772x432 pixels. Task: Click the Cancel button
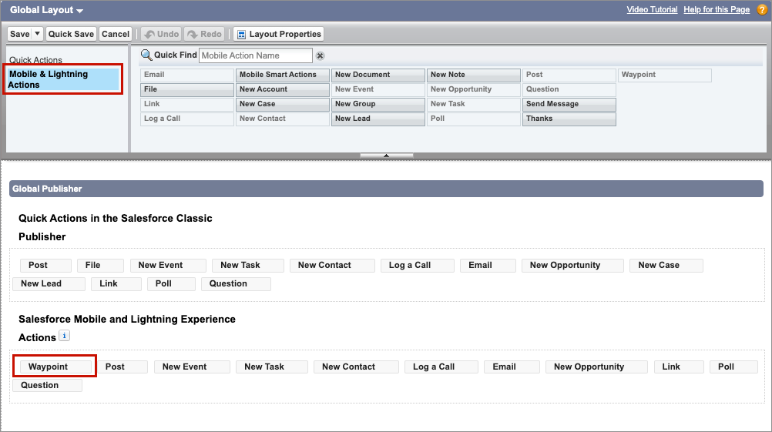(x=116, y=34)
